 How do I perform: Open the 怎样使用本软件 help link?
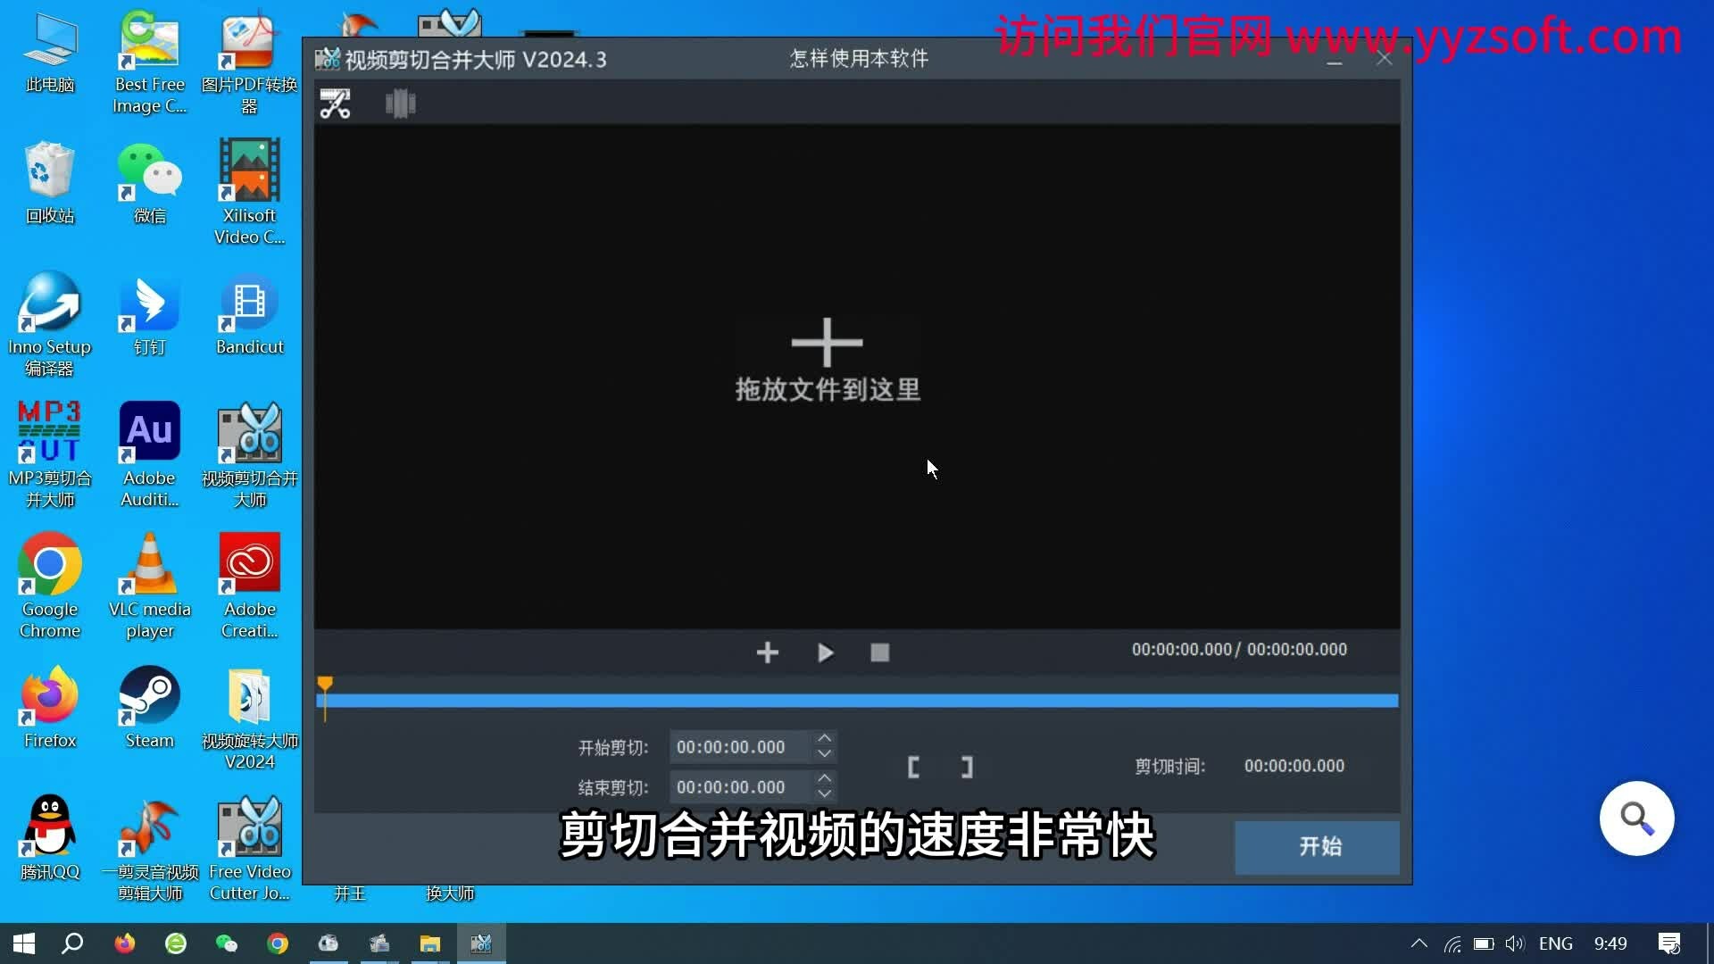click(x=859, y=59)
